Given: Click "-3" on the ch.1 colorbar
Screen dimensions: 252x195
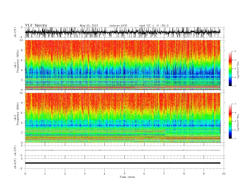Looking at the screenshot, I should (x=235, y=51).
